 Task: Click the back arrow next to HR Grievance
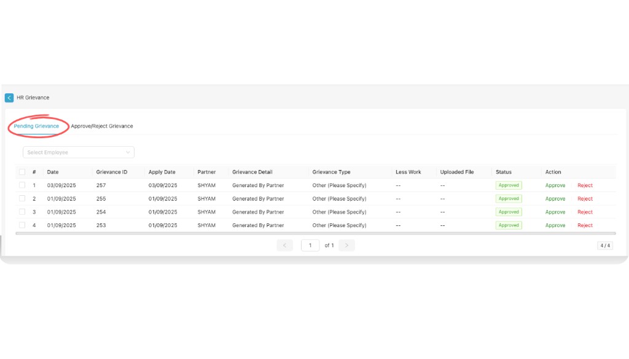[x=9, y=98]
